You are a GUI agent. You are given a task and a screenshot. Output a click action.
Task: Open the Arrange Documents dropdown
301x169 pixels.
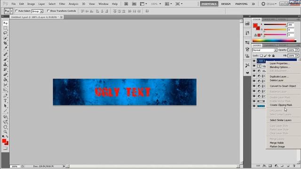168,4
